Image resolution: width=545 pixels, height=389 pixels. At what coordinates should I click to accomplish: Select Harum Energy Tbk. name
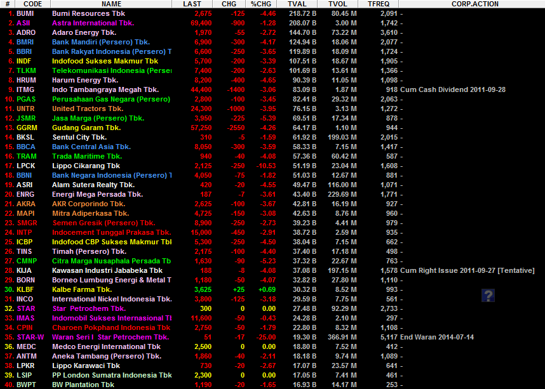pyautogui.click(x=85, y=80)
